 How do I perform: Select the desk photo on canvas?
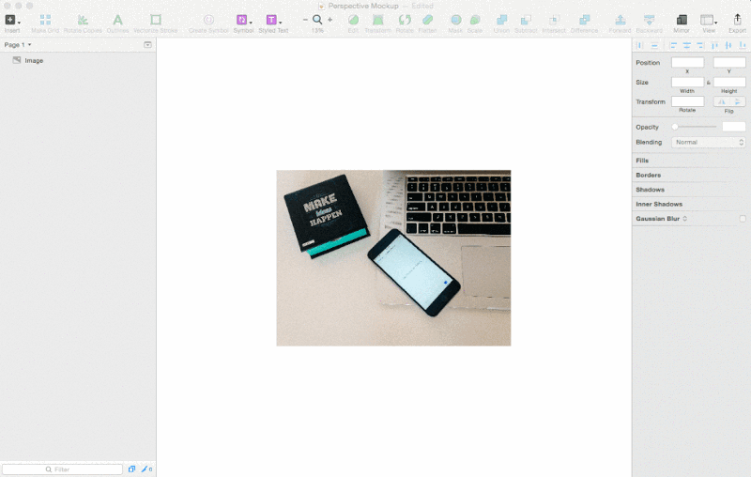pyautogui.click(x=393, y=257)
